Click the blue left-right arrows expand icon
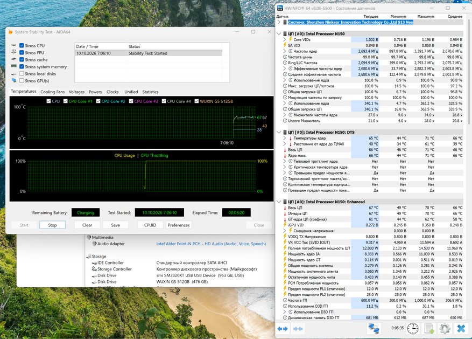The height and width of the screenshot is (339, 472). (x=283, y=329)
